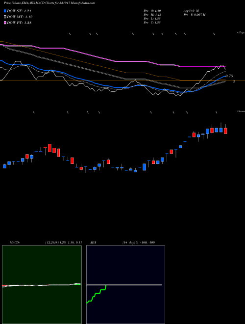The height and width of the screenshot is (324, 245).
Task: Click the tallest red candle at the first price peak
Action: [x=49, y=148]
